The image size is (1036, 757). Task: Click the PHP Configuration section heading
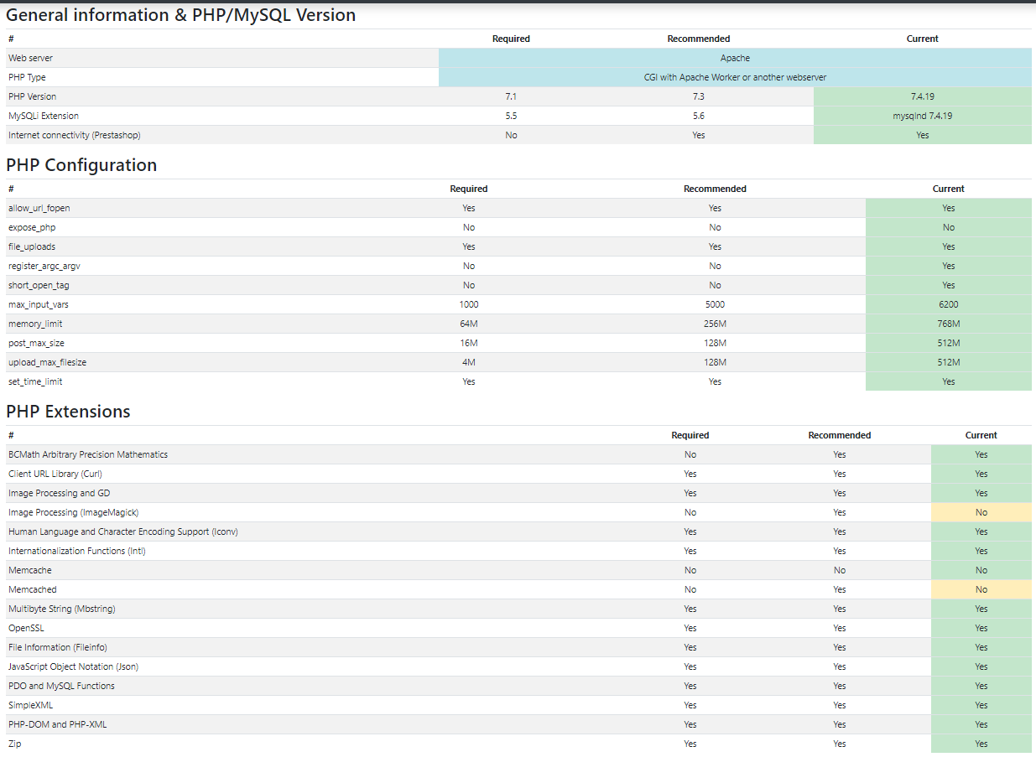[x=81, y=165]
